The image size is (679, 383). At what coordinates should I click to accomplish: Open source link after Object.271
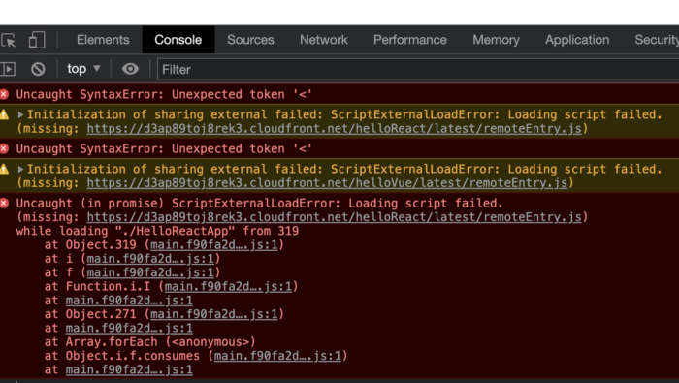coord(214,314)
